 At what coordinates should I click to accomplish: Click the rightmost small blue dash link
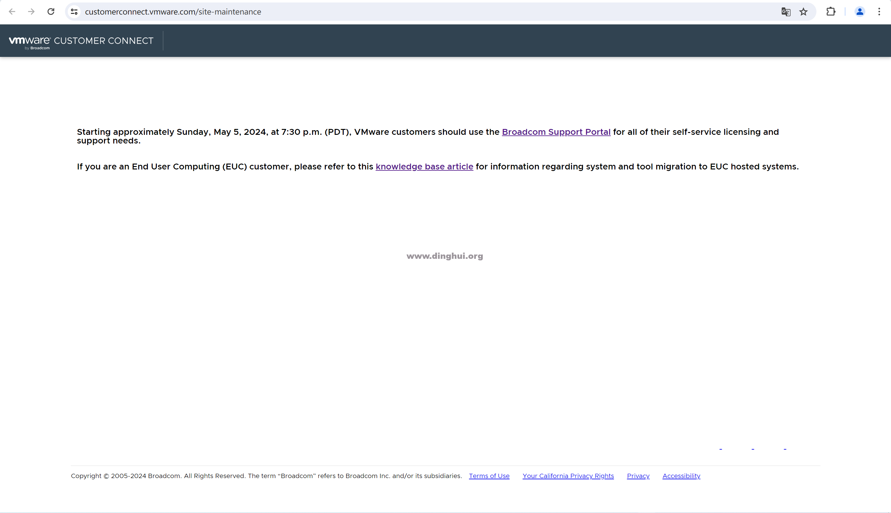tap(785, 449)
